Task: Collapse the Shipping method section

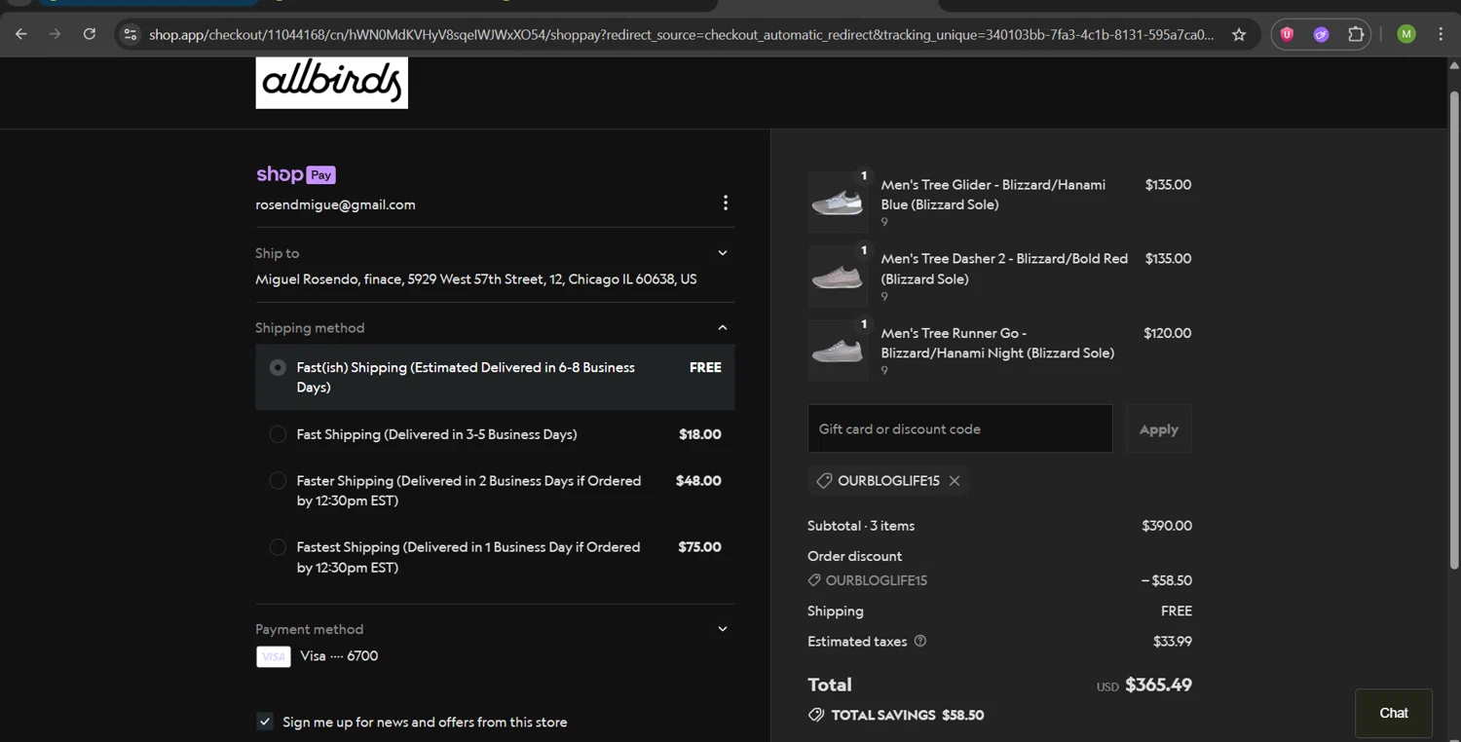Action: coord(723,328)
